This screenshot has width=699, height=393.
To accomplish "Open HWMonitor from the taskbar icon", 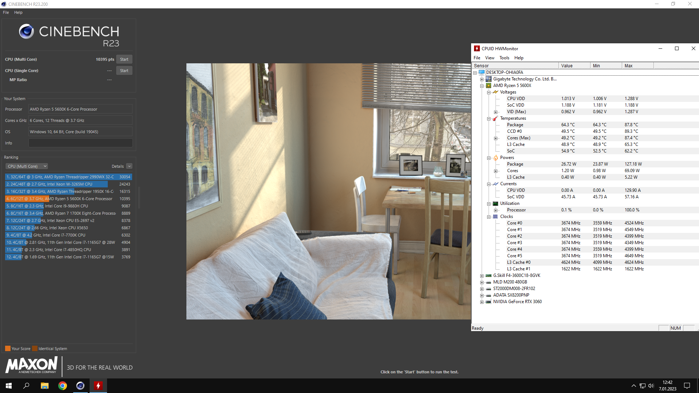I will tap(98, 386).
